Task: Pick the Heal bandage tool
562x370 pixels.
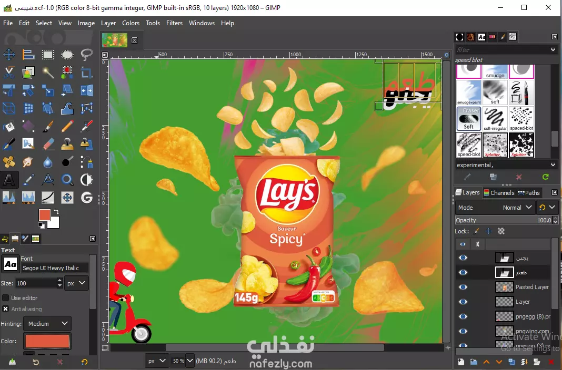Action: pos(9,162)
